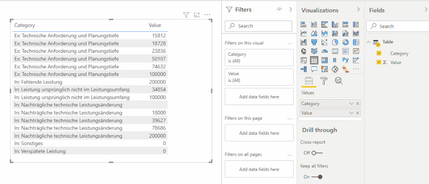Select the clustered column chart visual

335,24
